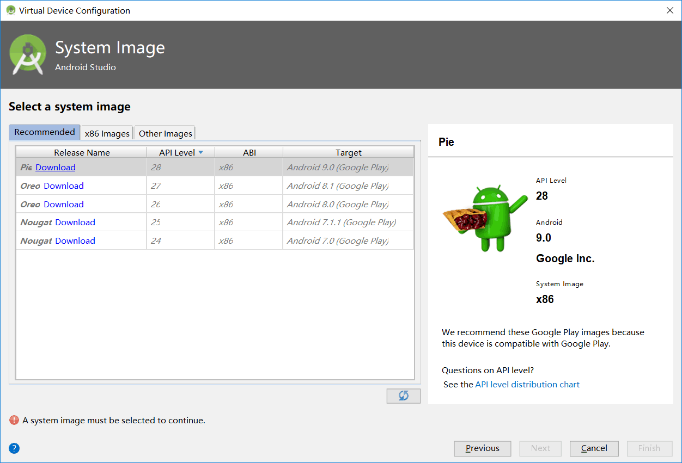
Task: Click the disabled Finish button
Action: click(x=649, y=448)
